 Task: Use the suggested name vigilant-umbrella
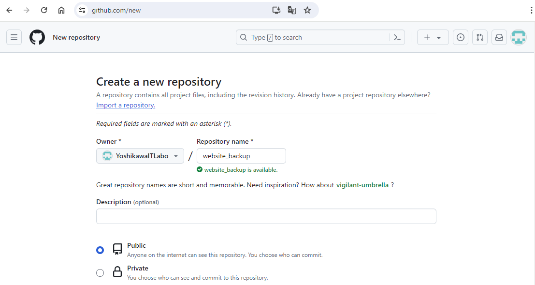tap(362, 185)
